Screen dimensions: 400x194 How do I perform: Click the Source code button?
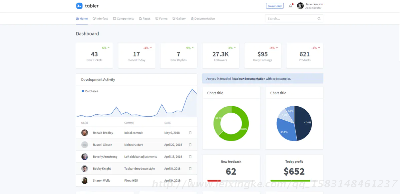275,6
